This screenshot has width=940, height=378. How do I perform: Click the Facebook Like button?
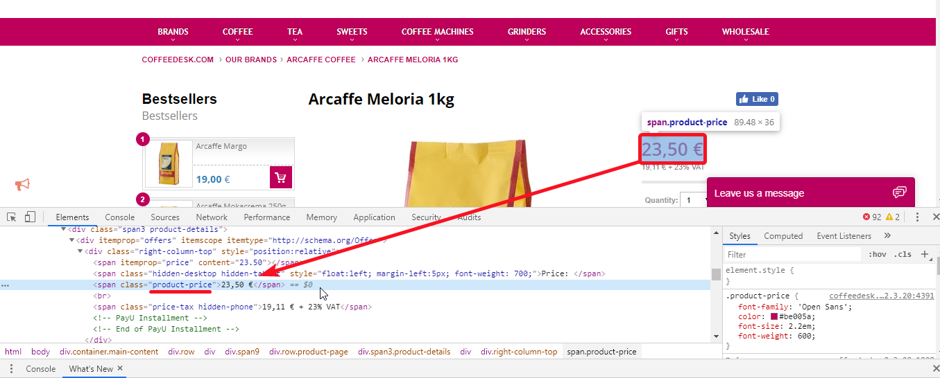[x=757, y=99]
